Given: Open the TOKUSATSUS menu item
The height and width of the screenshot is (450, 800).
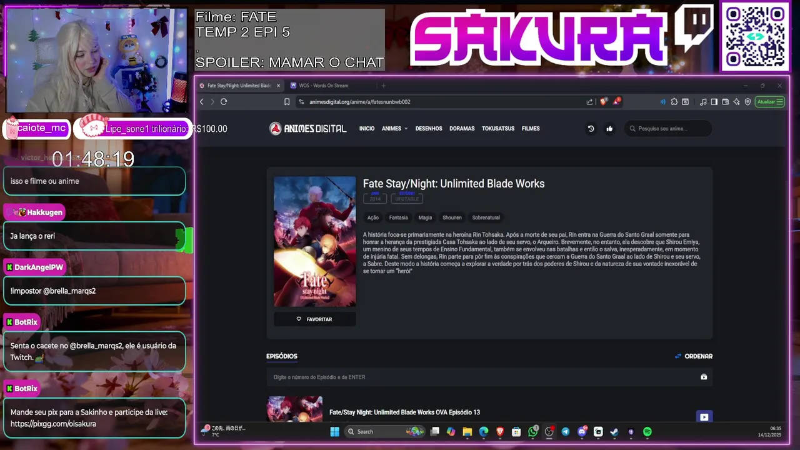Looking at the screenshot, I should [x=498, y=129].
